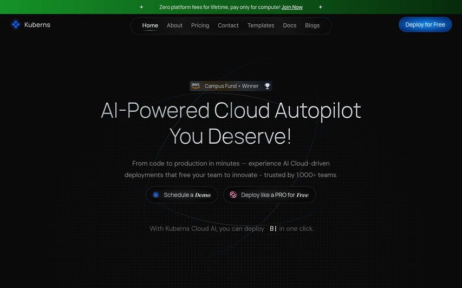Image resolution: width=462 pixels, height=288 pixels.
Task: Click the AWS logo in the badge
Action: coord(196,85)
